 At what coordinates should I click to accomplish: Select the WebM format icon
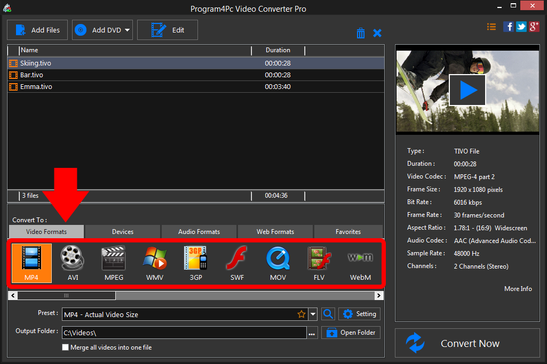tap(360, 263)
